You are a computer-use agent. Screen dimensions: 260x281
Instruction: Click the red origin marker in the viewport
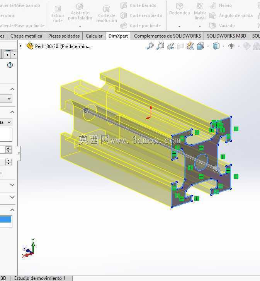(149, 112)
